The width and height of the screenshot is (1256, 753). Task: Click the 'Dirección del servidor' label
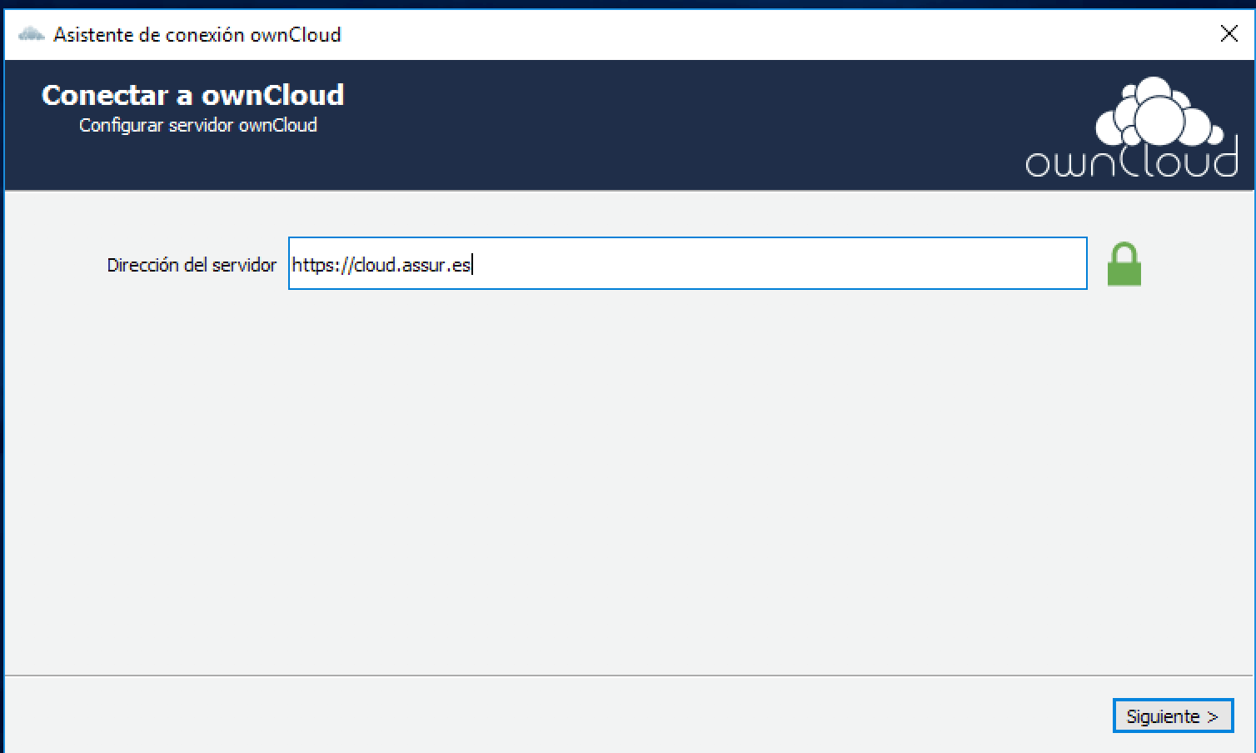point(192,265)
